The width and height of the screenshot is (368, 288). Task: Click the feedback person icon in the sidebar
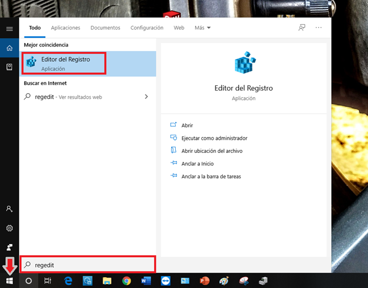[10, 247]
